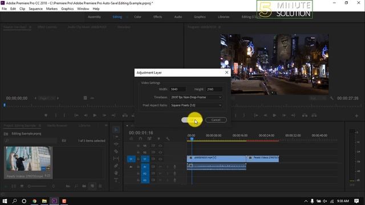365x205 pixels.
Task: Select the Type tool
Action: (x=116, y=180)
